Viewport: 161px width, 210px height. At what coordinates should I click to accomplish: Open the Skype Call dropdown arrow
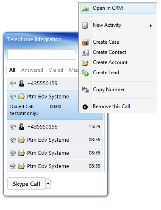(x=48, y=184)
